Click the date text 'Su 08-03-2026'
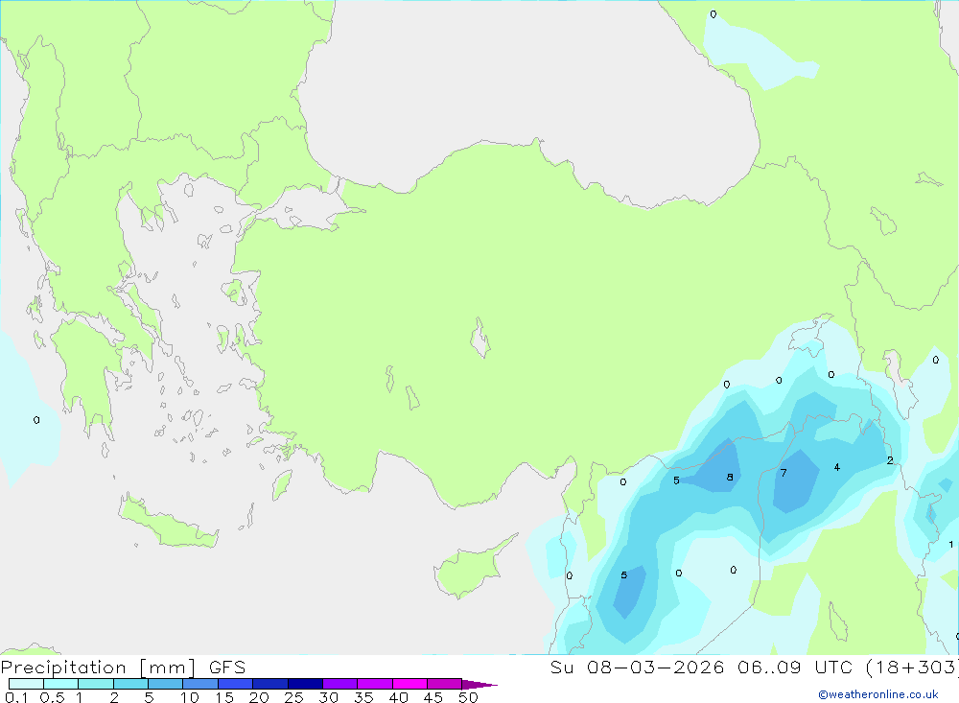This screenshot has height=703, width=959. pos(637,668)
